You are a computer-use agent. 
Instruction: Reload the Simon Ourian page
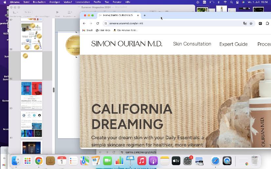click(98, 24)
